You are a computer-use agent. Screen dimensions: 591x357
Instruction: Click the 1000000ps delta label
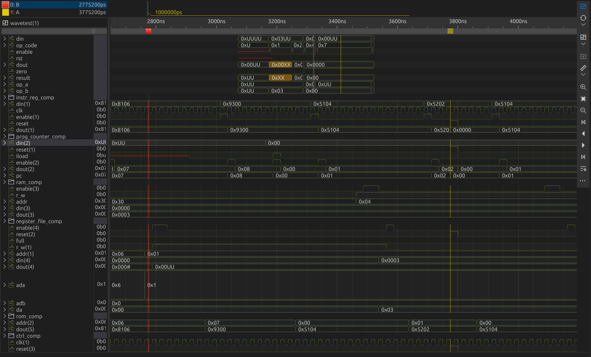coord(168,12)
